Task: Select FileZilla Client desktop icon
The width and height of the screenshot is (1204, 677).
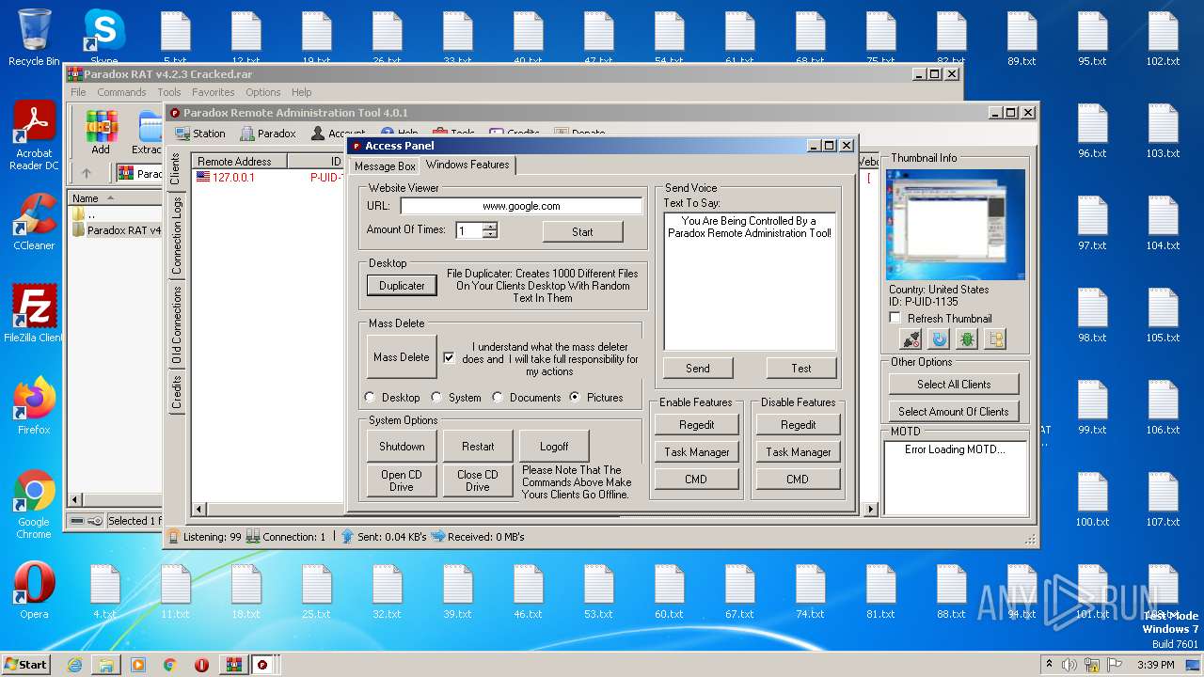Action: [x=34, y=314]
